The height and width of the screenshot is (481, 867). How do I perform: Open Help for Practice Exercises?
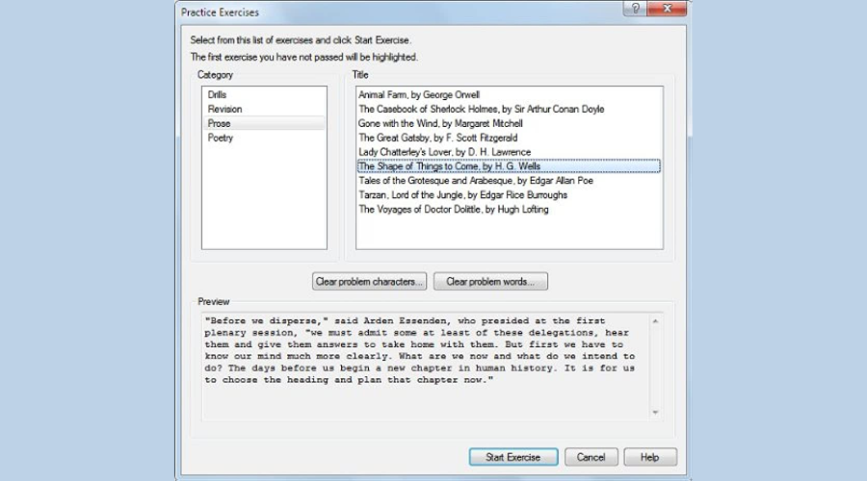650,457
